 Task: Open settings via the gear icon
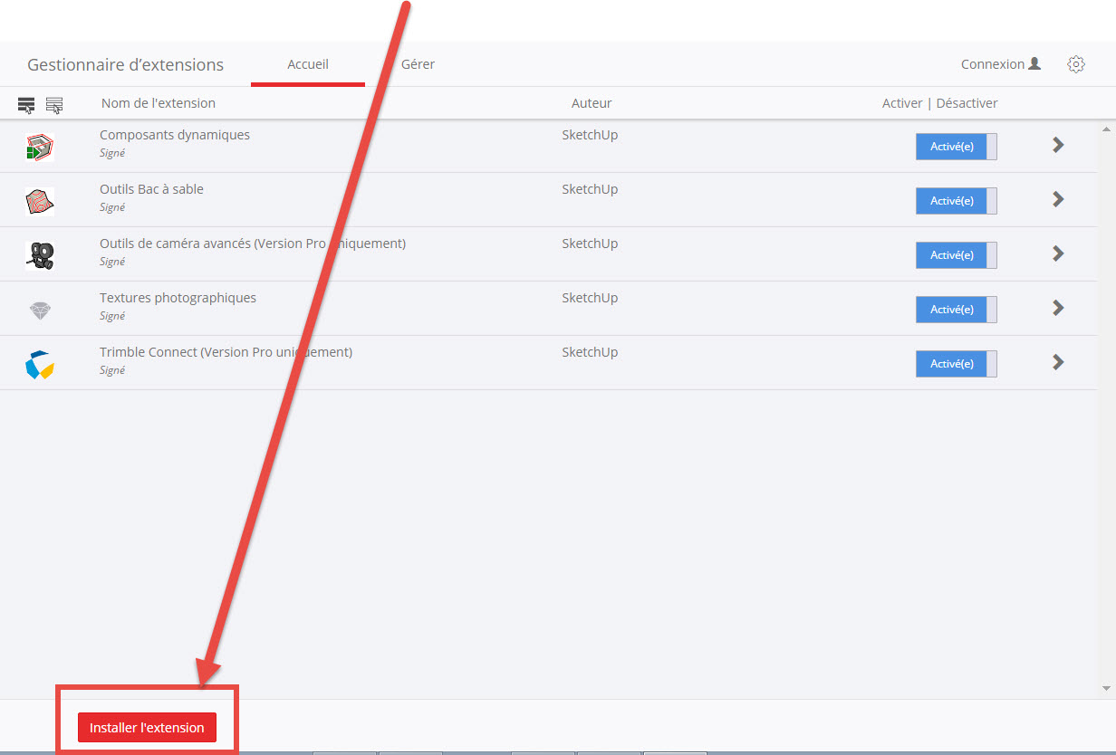(x=1075, y=64)
